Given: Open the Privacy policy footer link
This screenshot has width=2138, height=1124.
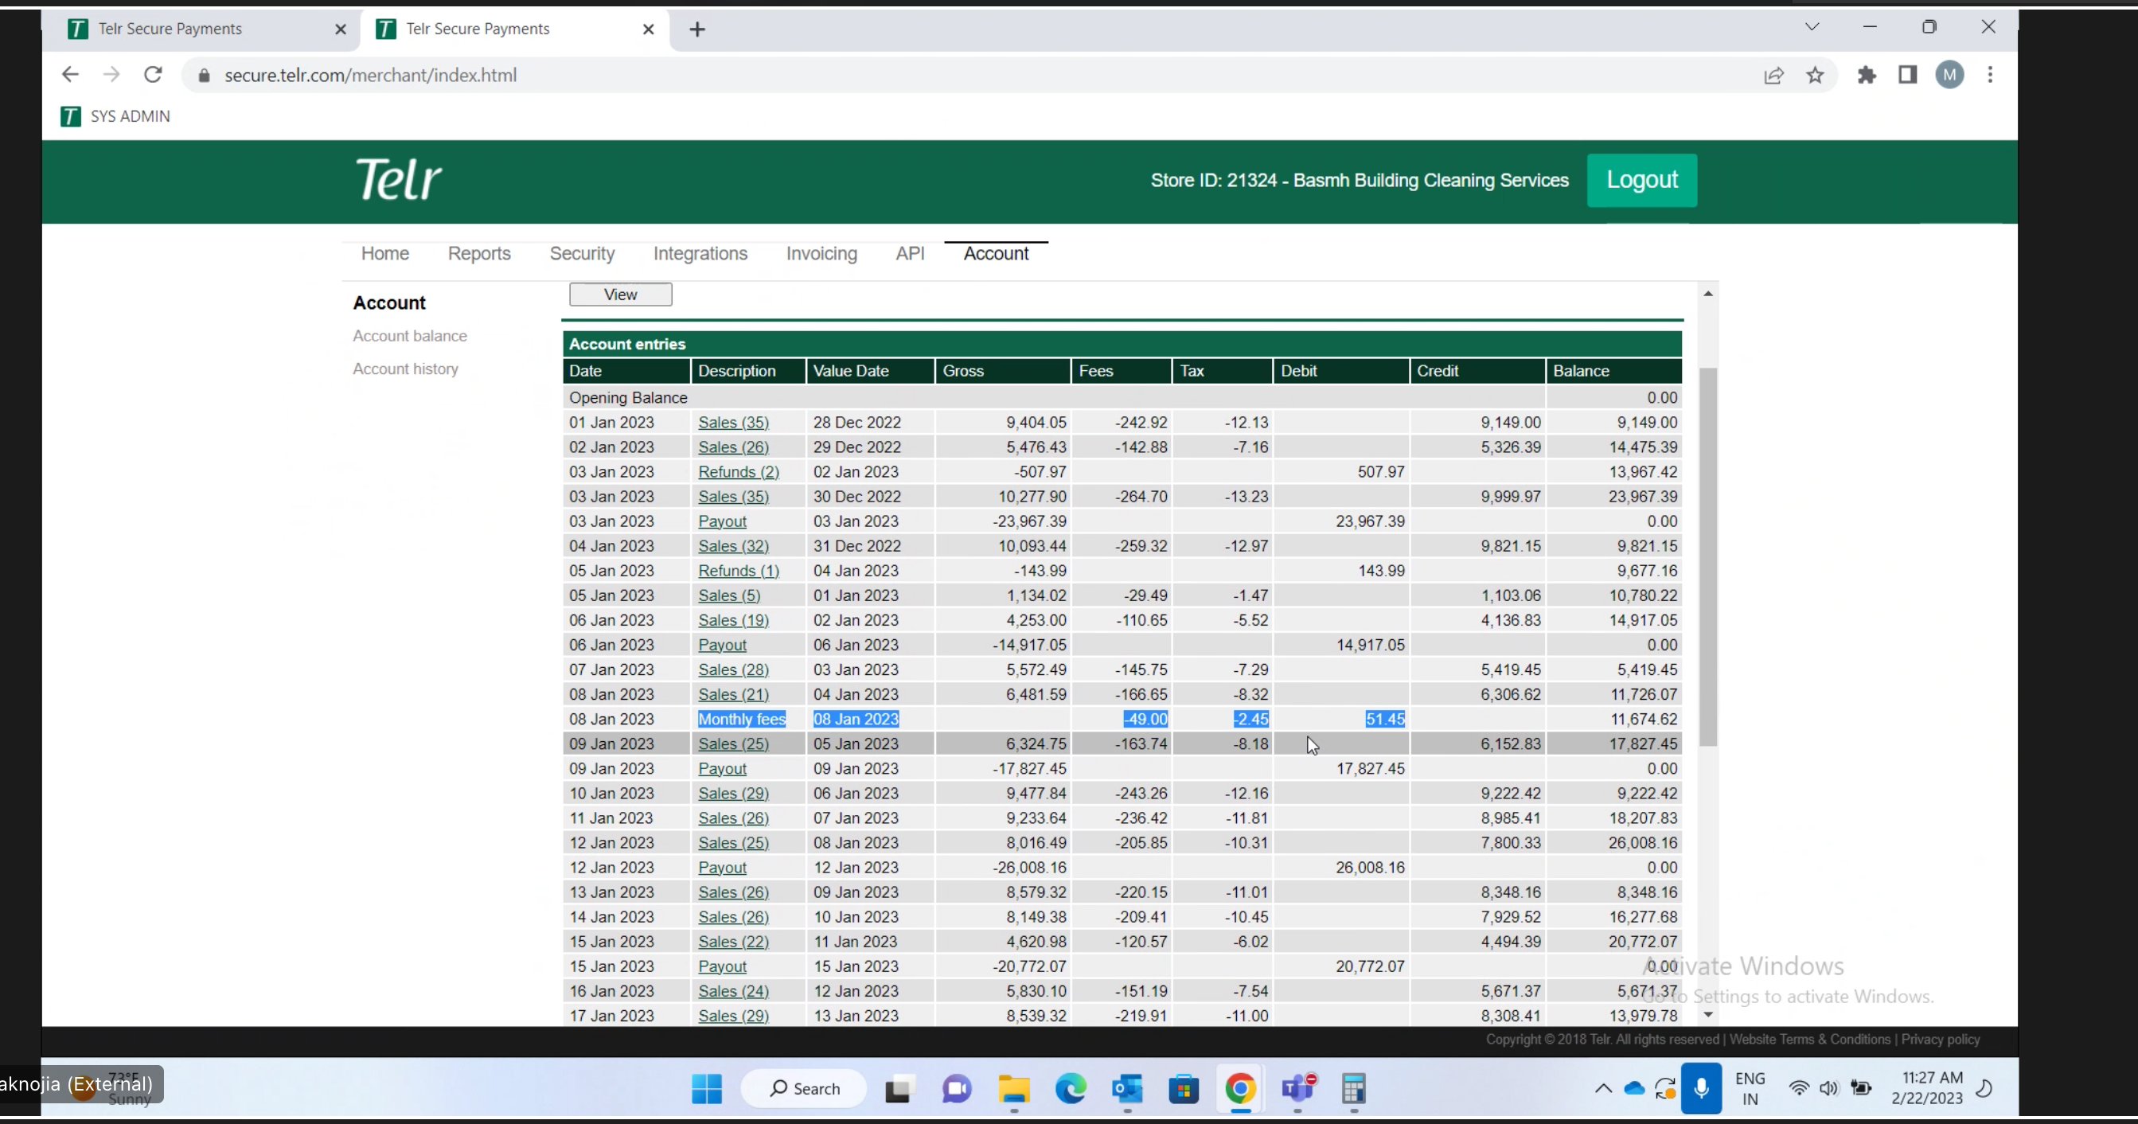Looking at the screenshot, I should click(1941, 1040).
